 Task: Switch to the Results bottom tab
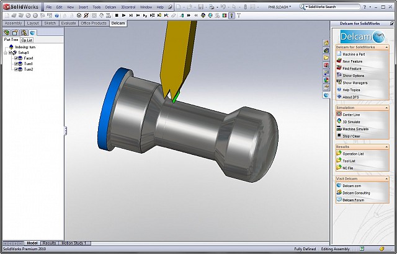click(x=50, y=243)
